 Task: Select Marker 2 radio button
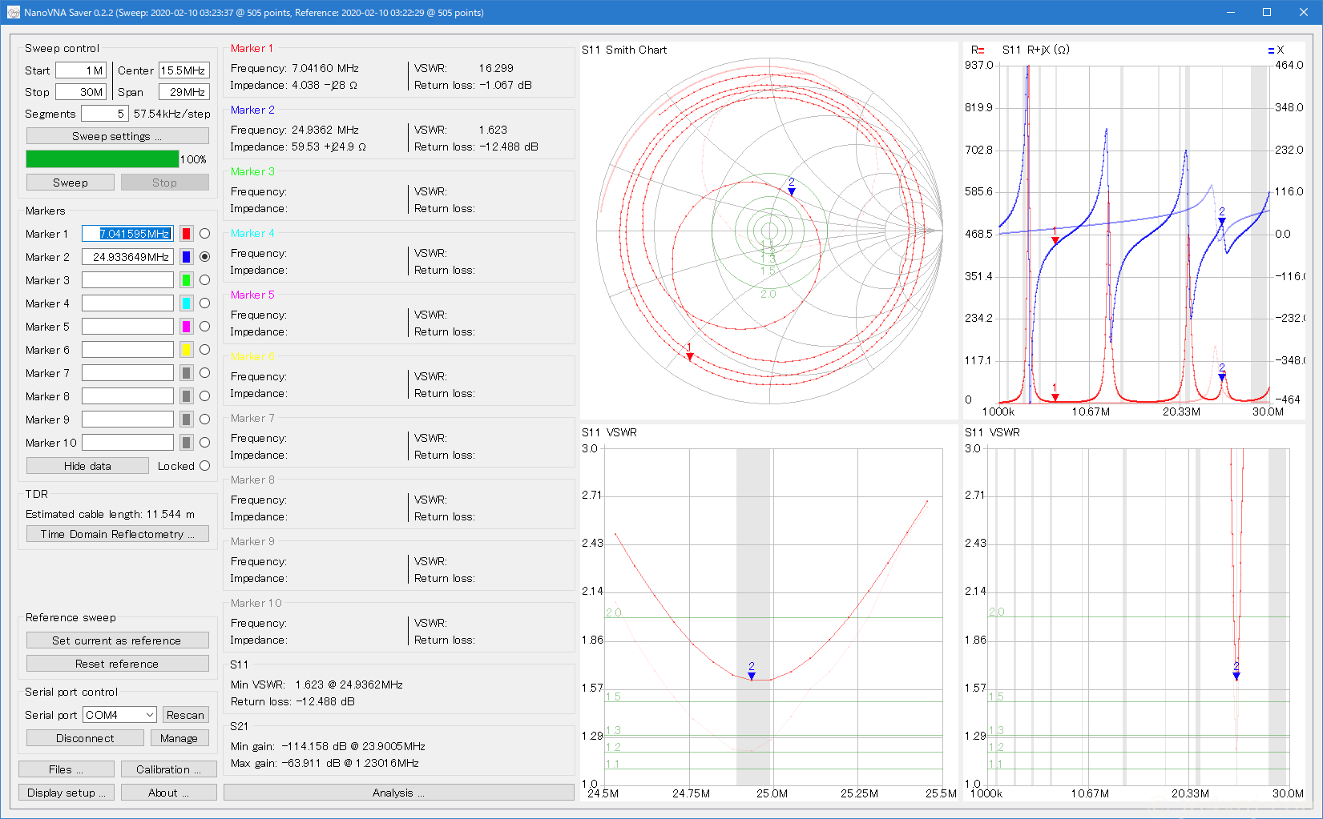(x=204, y=257)
